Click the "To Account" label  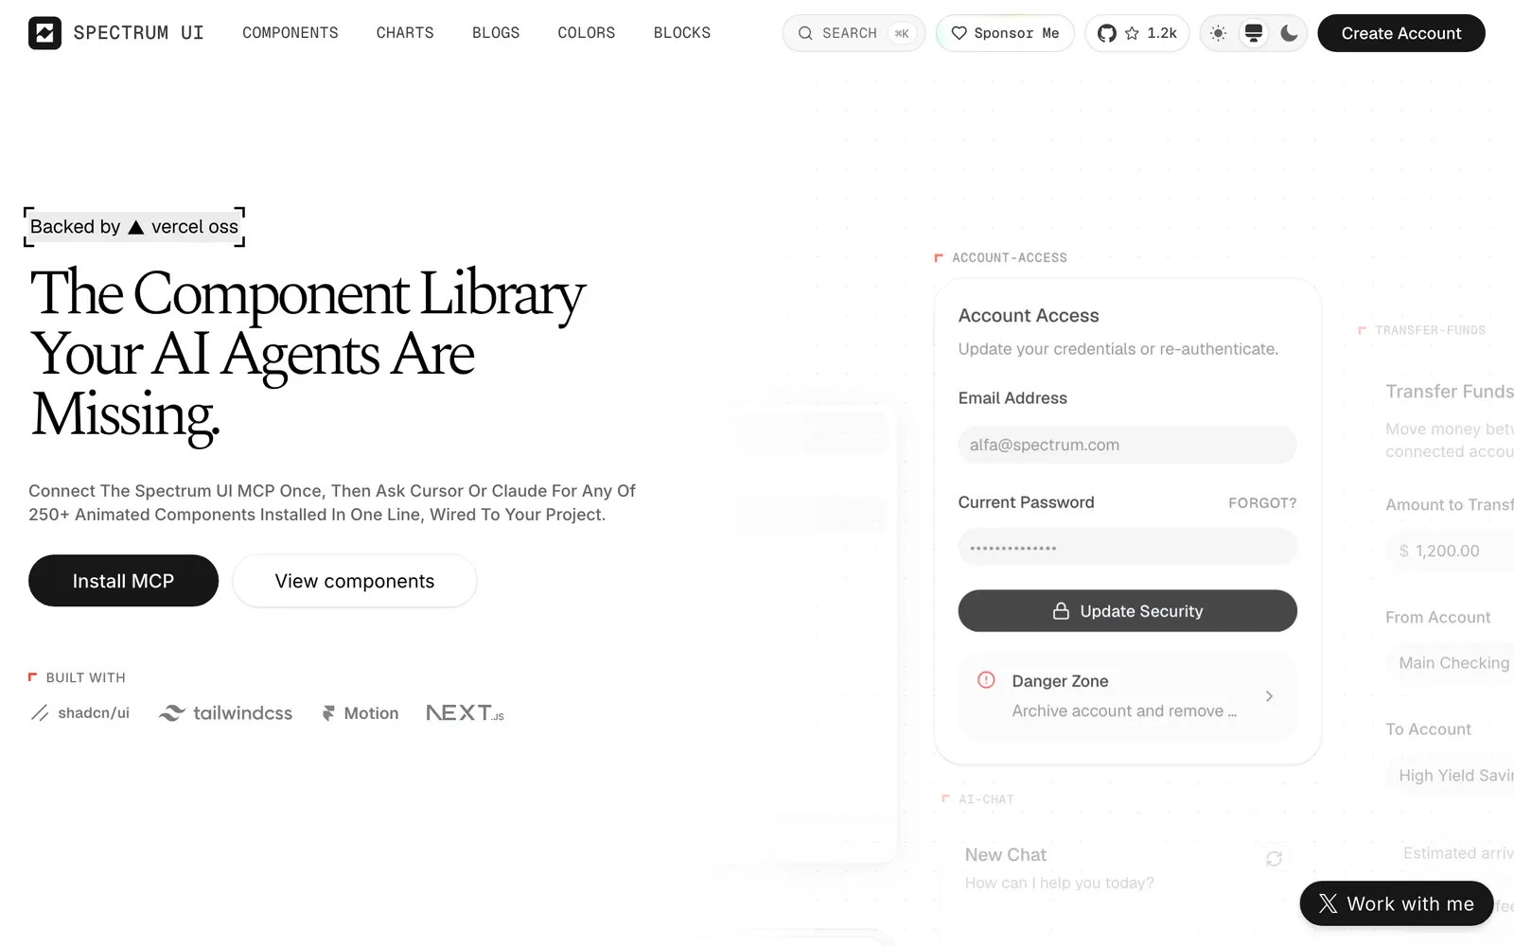(x=1429, y=729)
